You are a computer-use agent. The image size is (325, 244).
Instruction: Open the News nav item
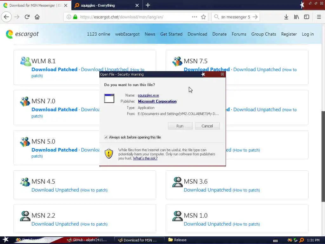150,34
